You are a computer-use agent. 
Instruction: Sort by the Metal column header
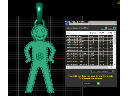(x=77, y=33)
